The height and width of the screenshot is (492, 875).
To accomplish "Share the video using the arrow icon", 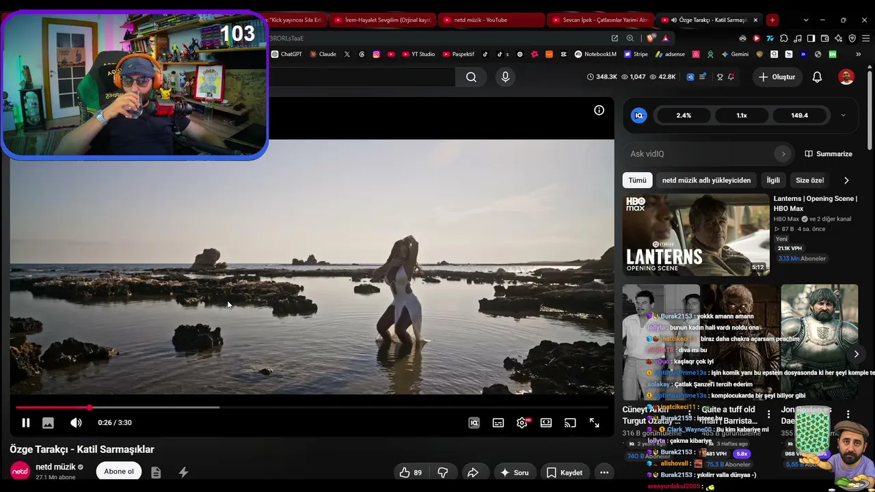I will [x=472, y=472].
